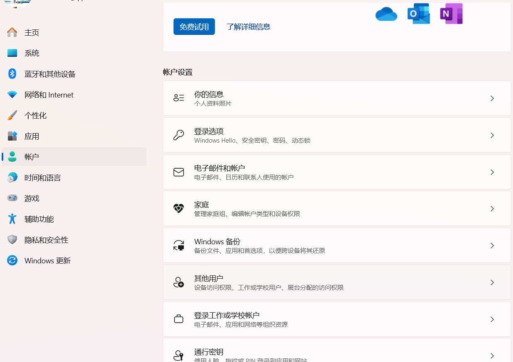513x362 pixels.
Task: Open the 系统 settings section
Action: point(74,53)
